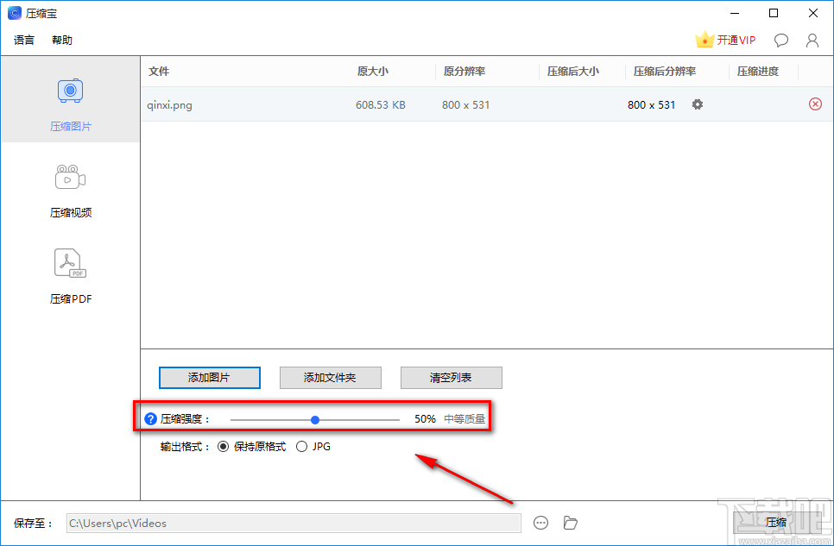
Task: Expand more options with the ellipsis button
Action: 541,522
